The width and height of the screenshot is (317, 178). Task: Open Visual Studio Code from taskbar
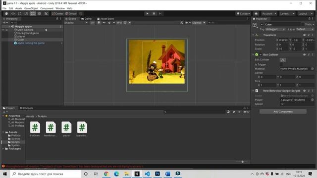pos(147,174)
